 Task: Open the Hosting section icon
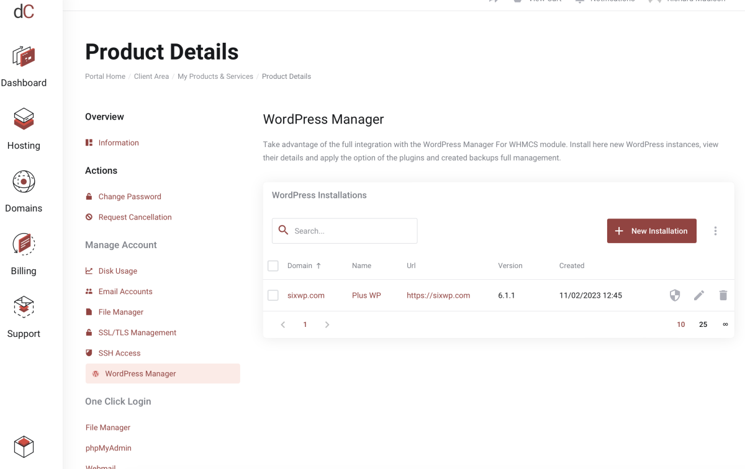coord(24,118)
